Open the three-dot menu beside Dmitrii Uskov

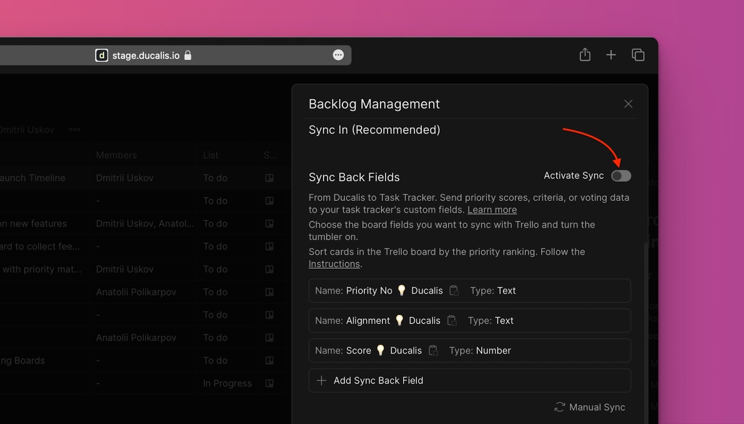(x=74, y=130)
